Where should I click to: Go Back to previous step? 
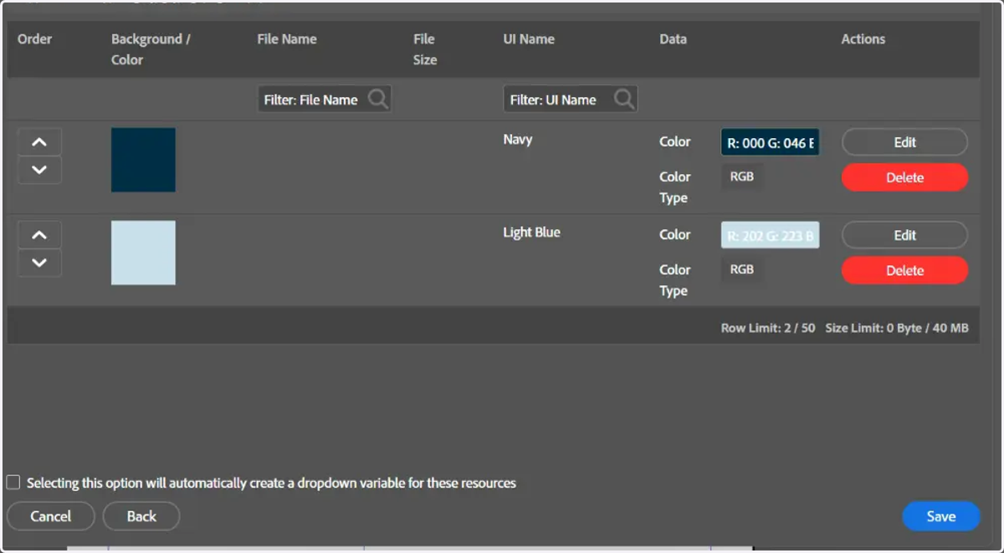point(141,516)
